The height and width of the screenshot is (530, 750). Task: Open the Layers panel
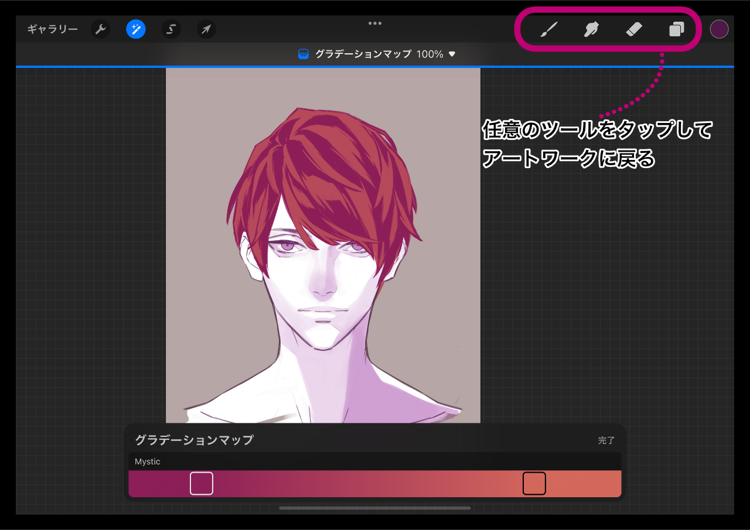[x=677, y=29]
